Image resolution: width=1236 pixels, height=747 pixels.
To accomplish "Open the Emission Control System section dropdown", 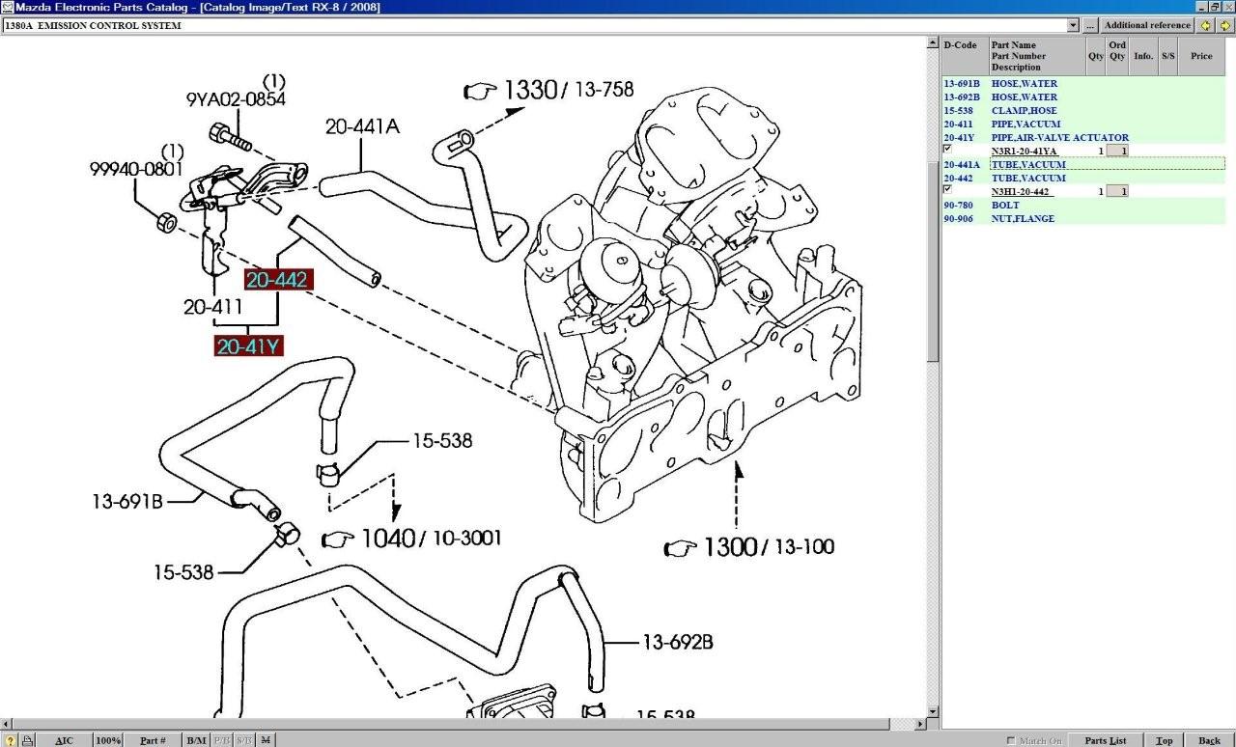I will point(1073,25).
